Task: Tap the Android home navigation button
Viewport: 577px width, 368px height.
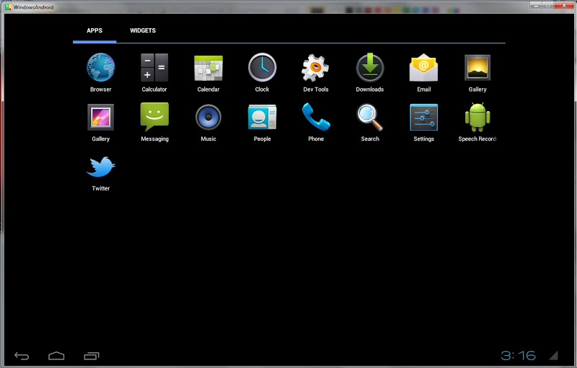Action: pyautogui.click(x=56, y=356)
